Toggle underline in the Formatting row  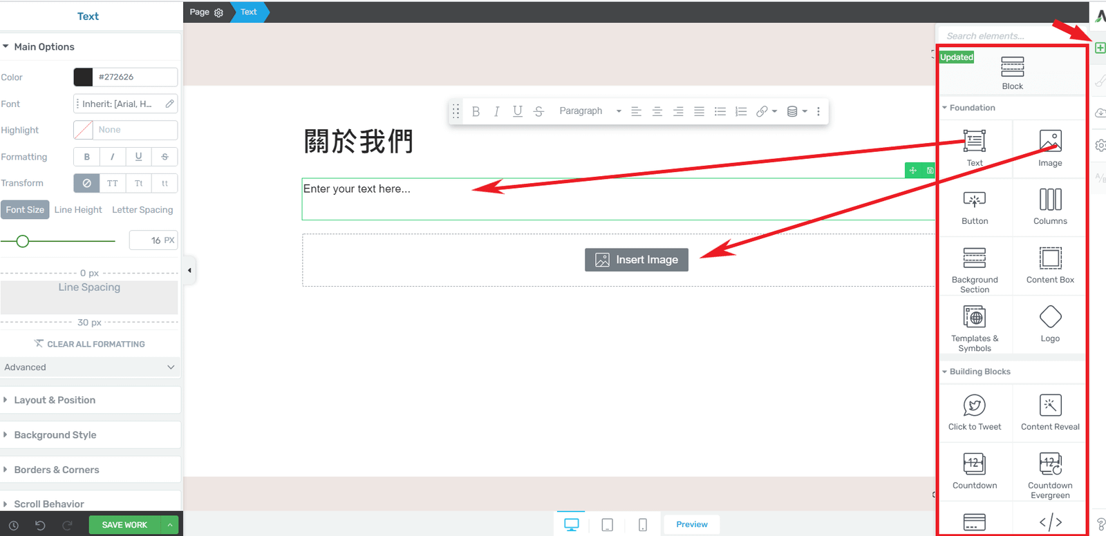(138, 157)
